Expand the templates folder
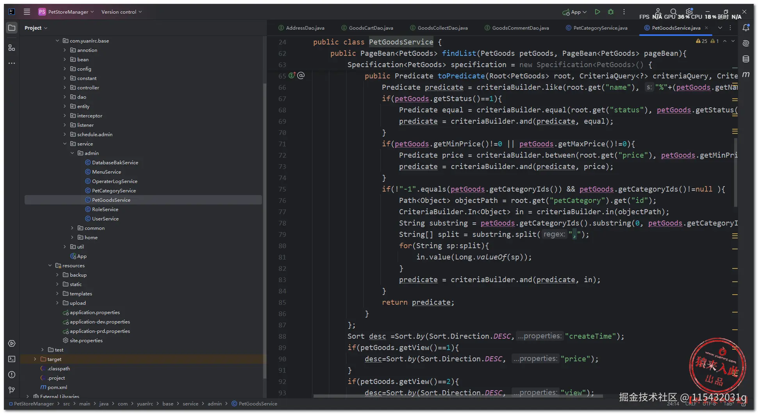The height and width of the screenshot is (414, 758). point(57,293)
